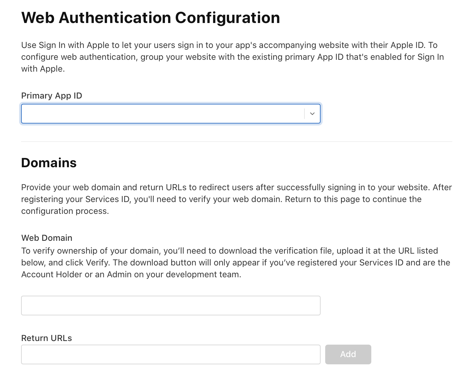Click the paragraph starting 'To verify ownership'
472x387 pixels.
coord(236,262)
